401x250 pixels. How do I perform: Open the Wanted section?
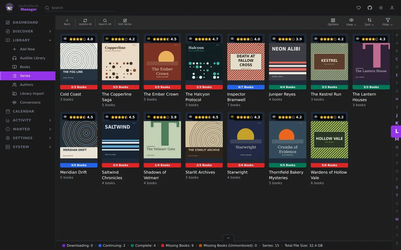coord(28,129)
